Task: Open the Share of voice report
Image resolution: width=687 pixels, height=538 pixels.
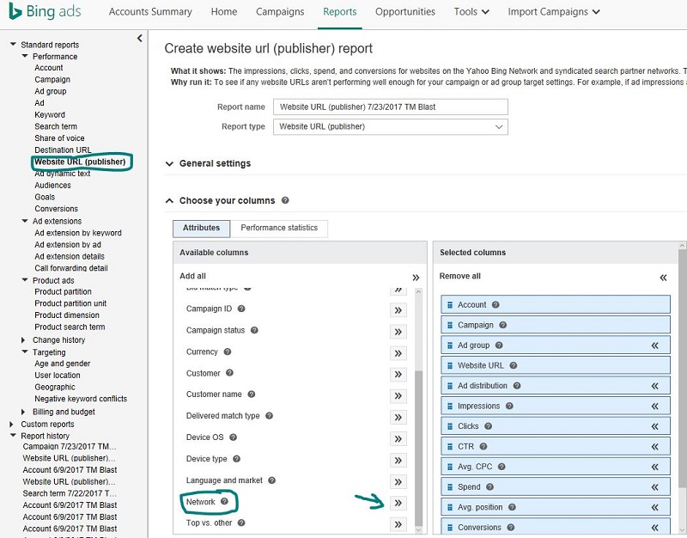Action: tap(59, 138)
